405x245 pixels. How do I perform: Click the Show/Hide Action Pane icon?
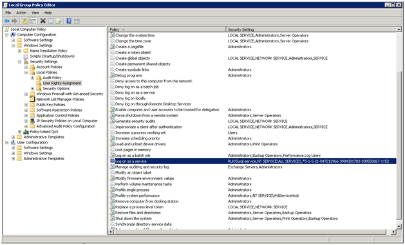pyautogui.click(x=77, y=21)
